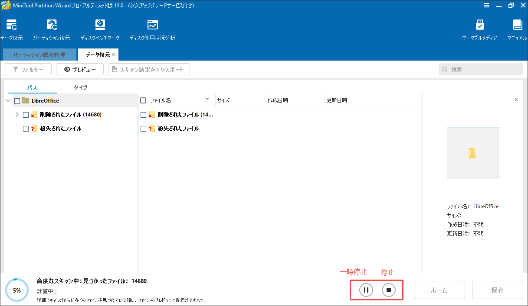Check 削除されたファイル row in file list
Viewport: 528px width, 306px height.
[143, 115]
